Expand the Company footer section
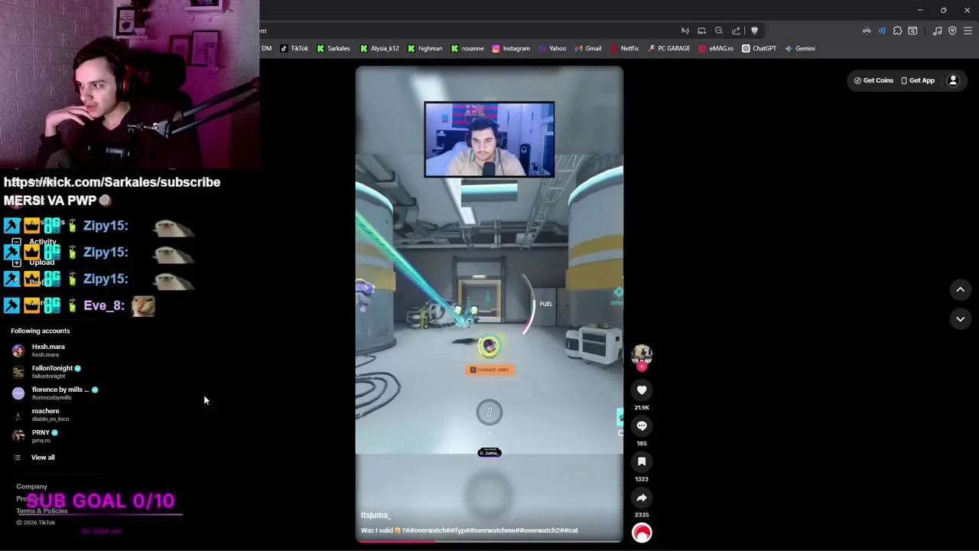 click(31, 487)
